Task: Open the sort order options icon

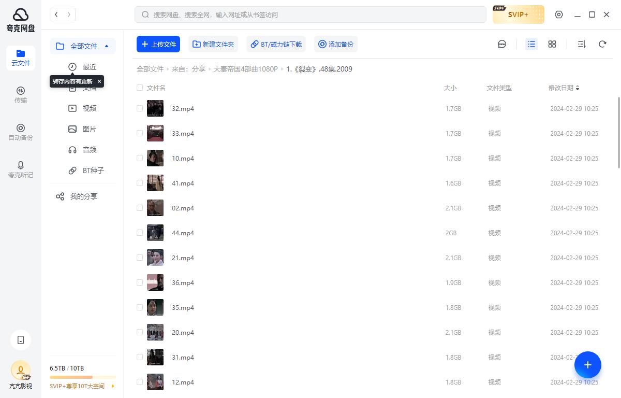Action: point(582,44)
